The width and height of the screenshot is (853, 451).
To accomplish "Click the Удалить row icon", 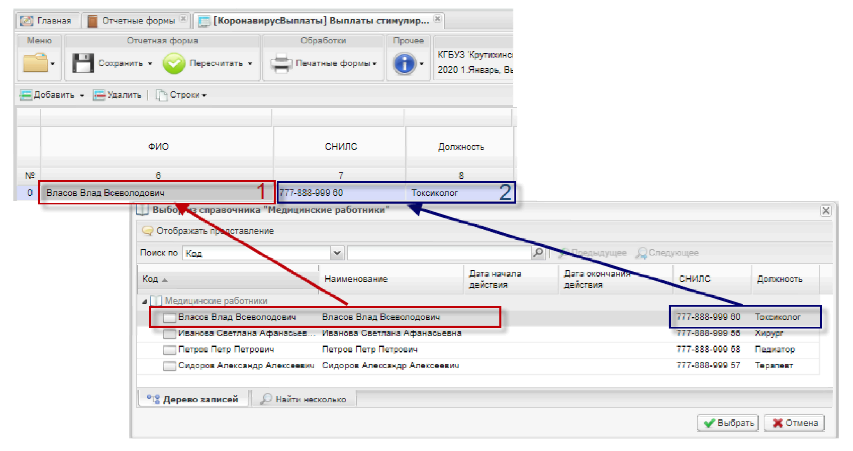I will pyautogui.click(x=99, y=95).
